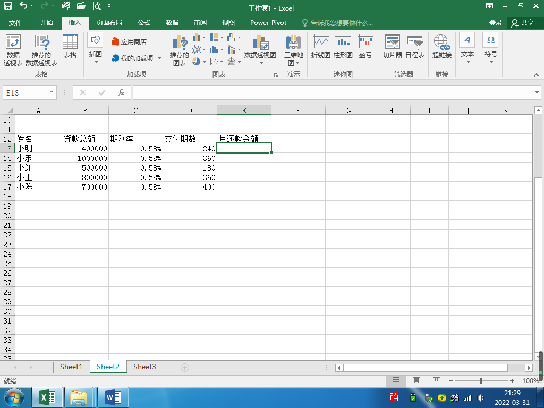Insert a combo chart
The height and width of the screenshot is (408, 544).
coord(234,49)
